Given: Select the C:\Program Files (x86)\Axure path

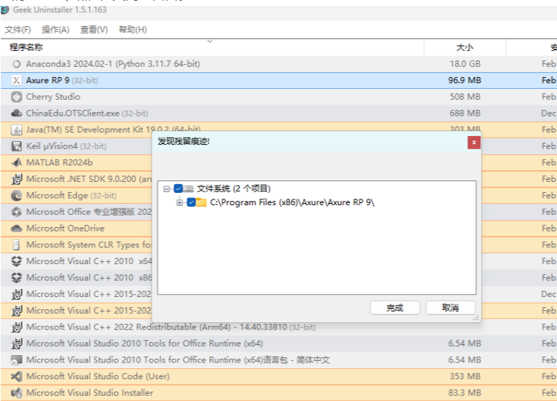Looking at the screenshot, I should point(292,202).
